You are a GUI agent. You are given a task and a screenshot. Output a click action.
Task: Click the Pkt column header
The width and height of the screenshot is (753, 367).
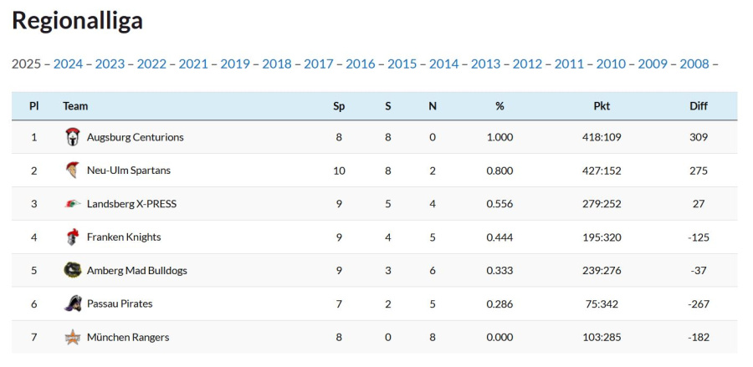point(602,106)
